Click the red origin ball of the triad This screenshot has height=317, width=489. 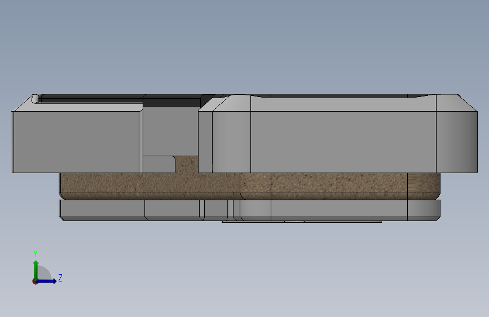tap(35, 281)
